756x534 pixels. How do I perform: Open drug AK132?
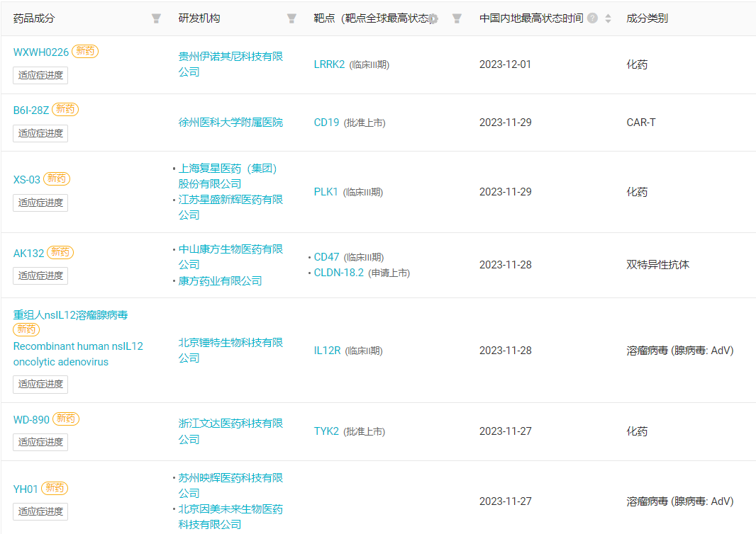pos(28,254)
